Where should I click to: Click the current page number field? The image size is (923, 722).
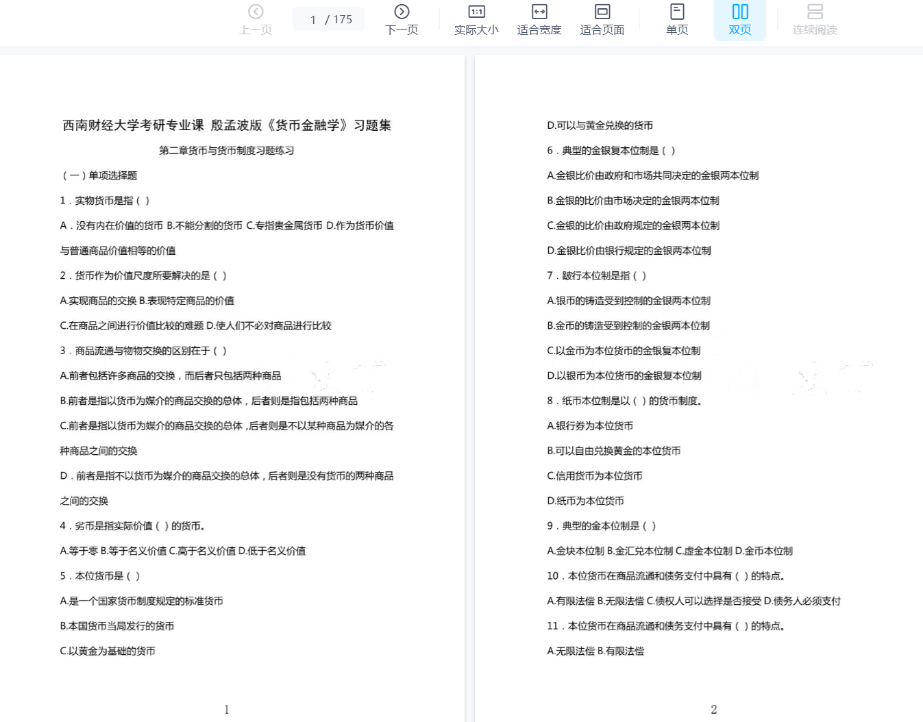coord(313,20)
